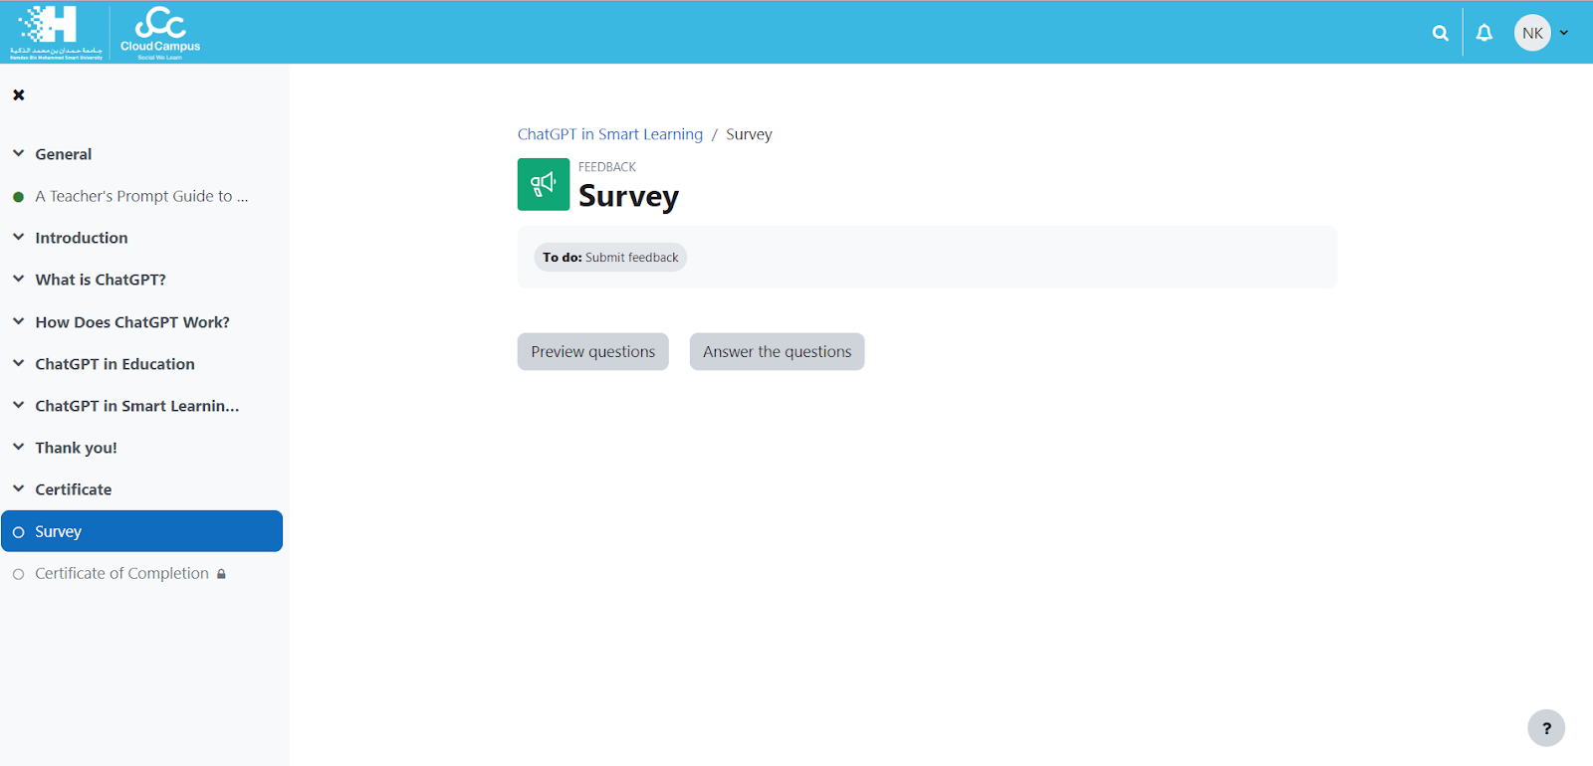
Task: Open ChatGPT in Smart Learning sidebar section
Action: click(x=137, y=406)
